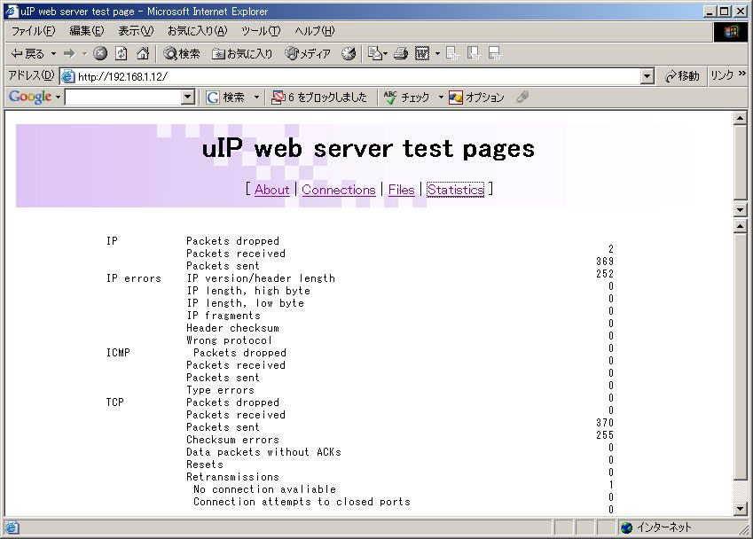Open the ファイル(F) menu
Screen dimensions: 753x539
pos(33,31)
